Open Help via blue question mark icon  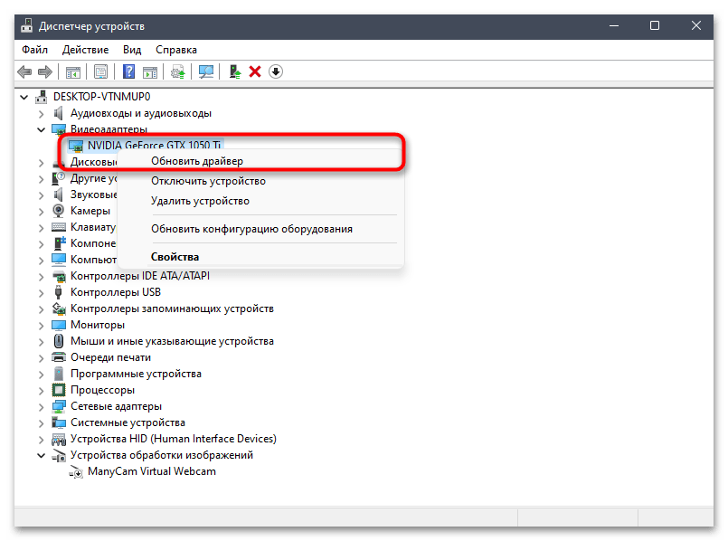pyautogui.click(x=128, y=71)
